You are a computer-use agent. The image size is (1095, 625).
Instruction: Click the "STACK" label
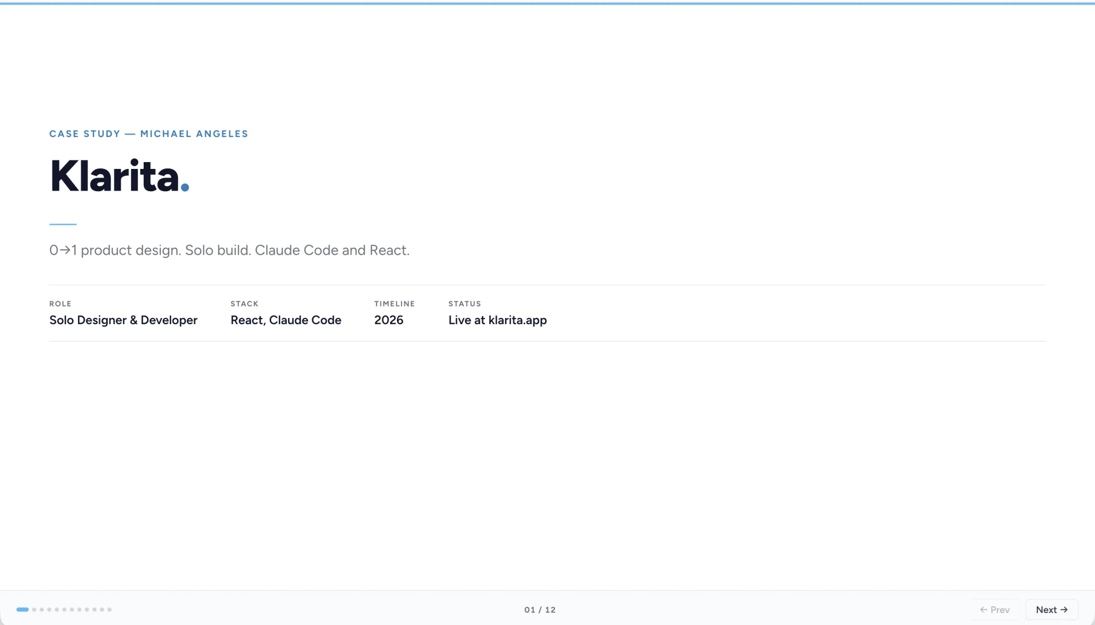pos(245,304)
